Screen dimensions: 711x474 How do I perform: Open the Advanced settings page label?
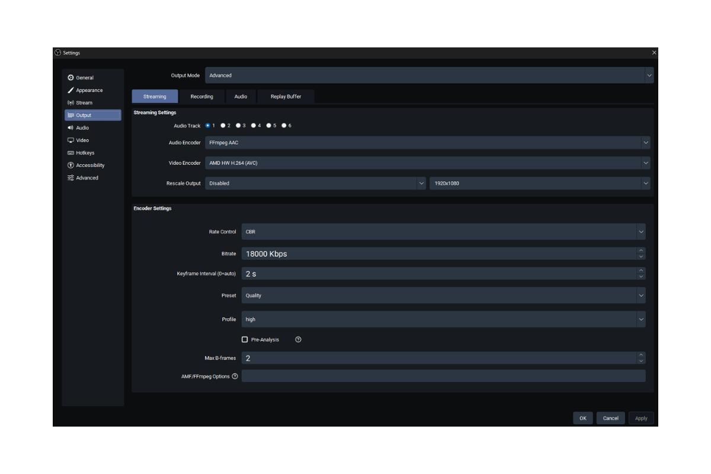(87, 178)
